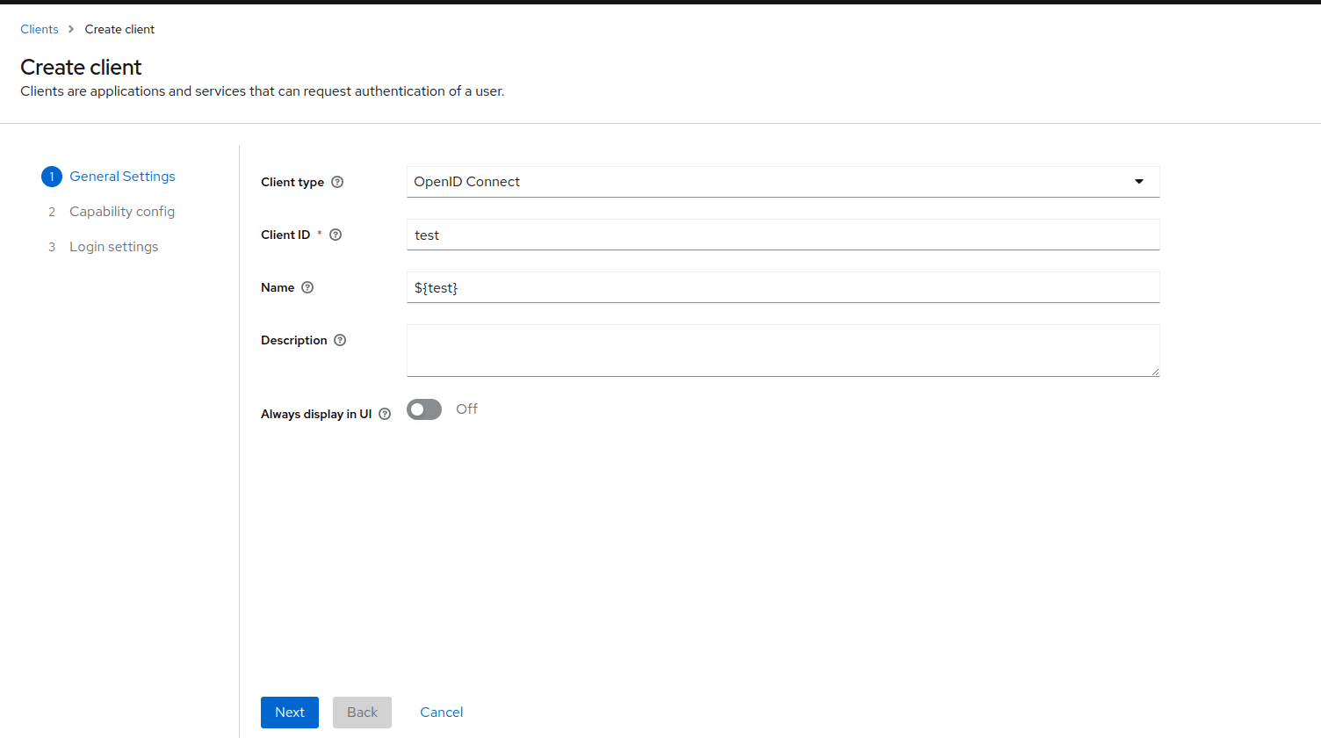Select Capability config wizard step
This screenshot has height=738, width=1321.
122,212
